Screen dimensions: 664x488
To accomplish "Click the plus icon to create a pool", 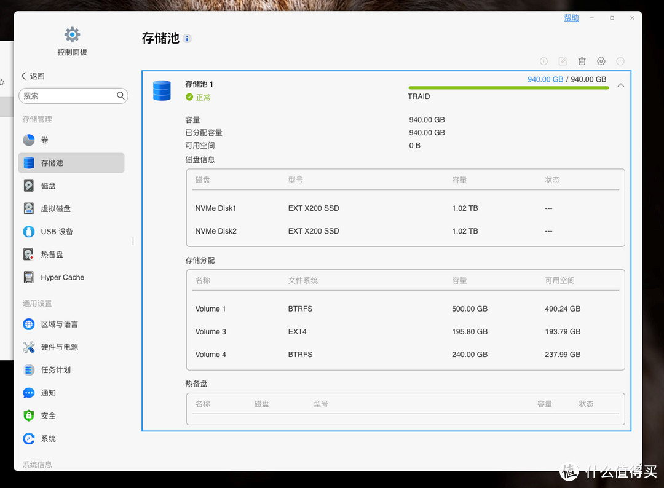I will pyautogui.click(x=543, y=61).
